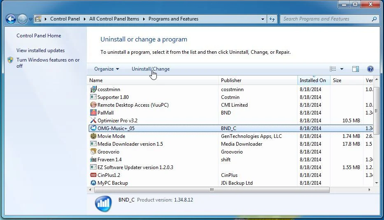Click Uninstall/Change toolbar button
The height and width of the screenshot is (220, 384).
click(151, 69)
